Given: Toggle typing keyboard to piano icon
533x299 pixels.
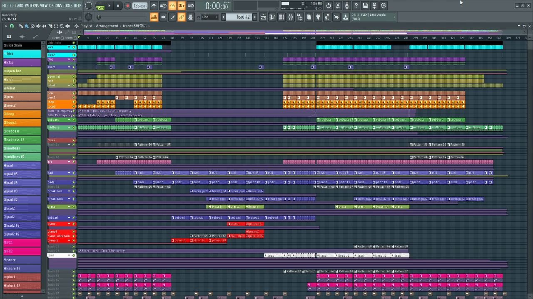Looking at the screenshot, I should pyautogui.click(x=154, y=17).
